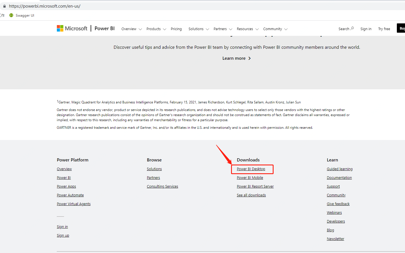
Task: Click the Power Platform column heading
Action: point(73,160)
